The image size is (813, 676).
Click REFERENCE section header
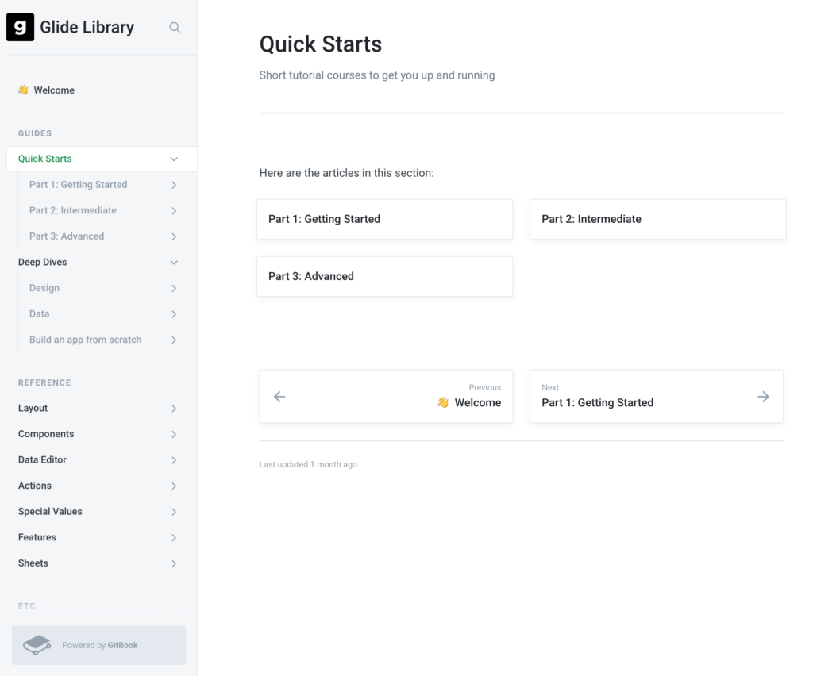coord(44,382)
